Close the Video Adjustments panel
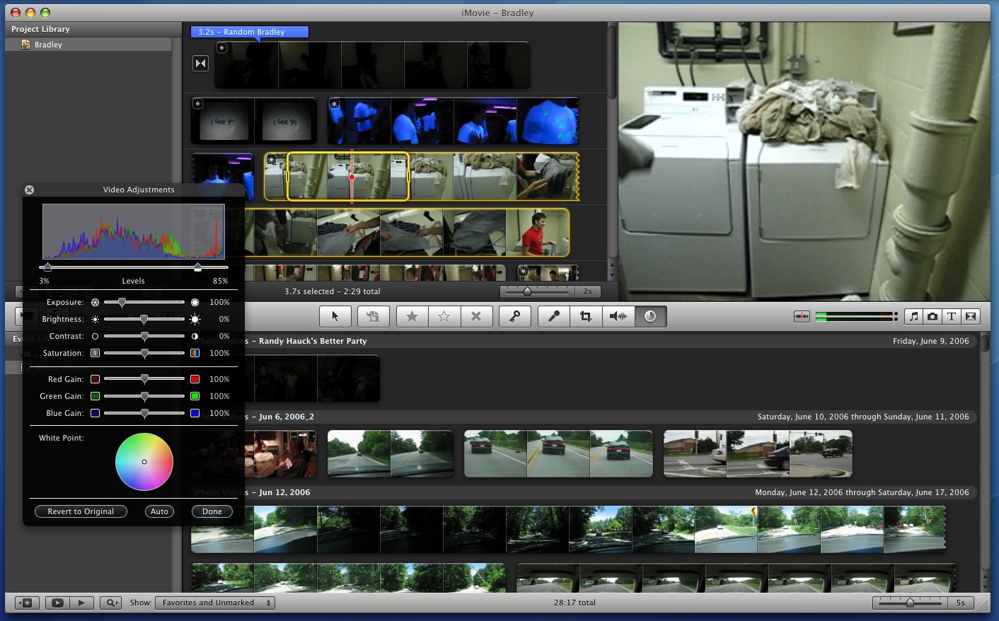 click(x=29, y=190)
